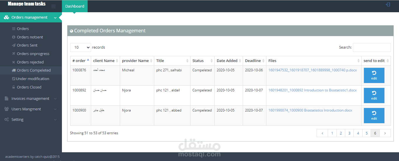Click the edit icon beside Under modification
The width and height of the screenshot is (399, 161).
[x=13, y=79]
